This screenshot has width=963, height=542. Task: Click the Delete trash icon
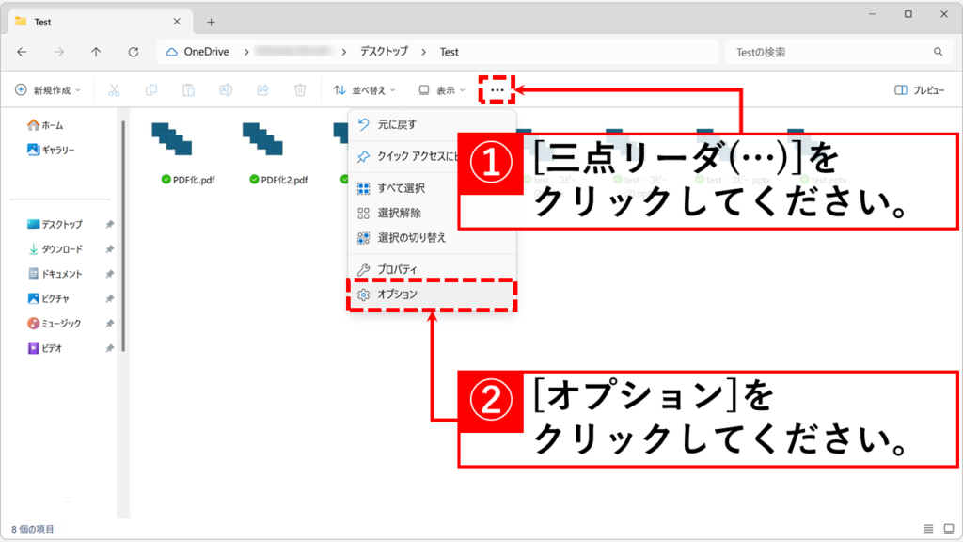[300, 90]
